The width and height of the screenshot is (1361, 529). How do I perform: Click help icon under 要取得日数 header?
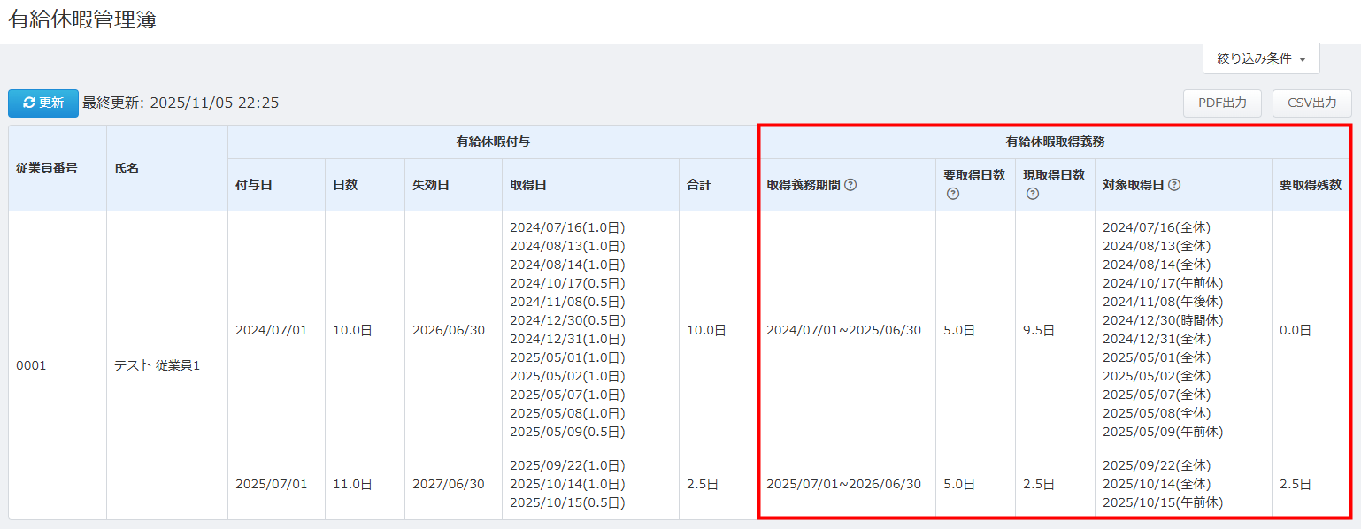click(x=952, y=194)
